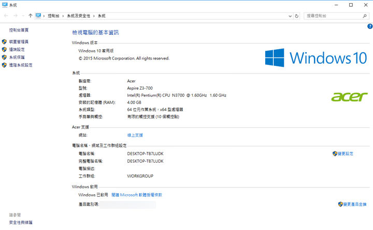Open 線上支援 Acer support link
The image size is (373, 230).
pyautogui.click(x=135, y=135)
